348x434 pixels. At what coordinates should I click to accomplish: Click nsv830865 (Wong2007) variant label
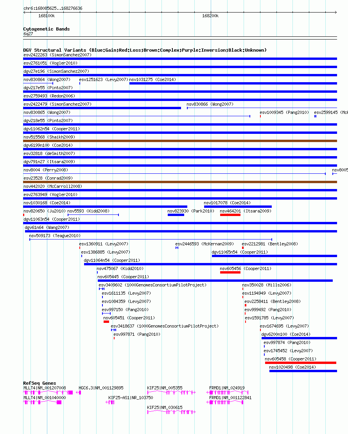(x=47, y=113)
